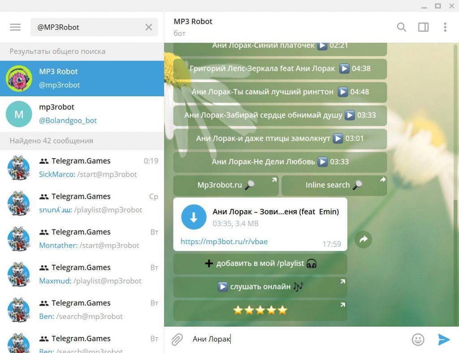Open MP3 Robot avatar with headphones
The image size is (459, 353).
(x=19, y=78)
